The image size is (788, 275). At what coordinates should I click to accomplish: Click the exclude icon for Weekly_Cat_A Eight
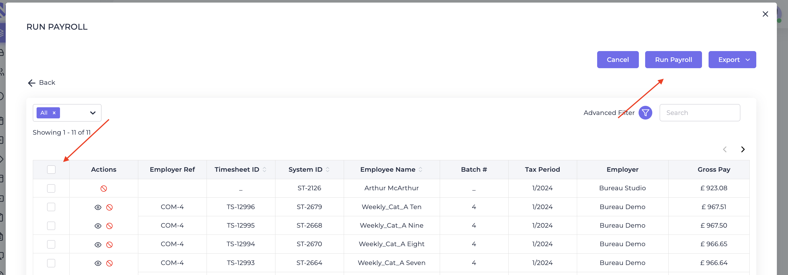109,245
